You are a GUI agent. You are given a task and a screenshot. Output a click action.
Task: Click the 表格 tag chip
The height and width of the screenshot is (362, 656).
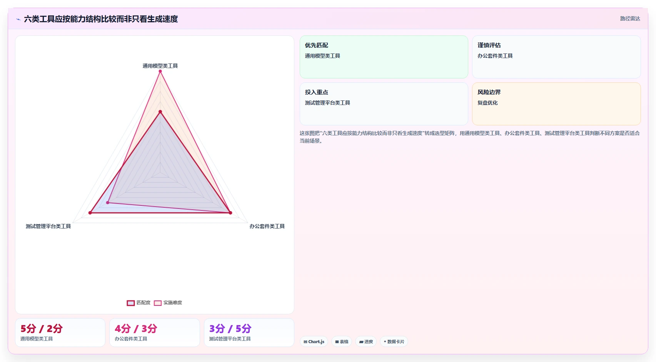click(342, 342)
